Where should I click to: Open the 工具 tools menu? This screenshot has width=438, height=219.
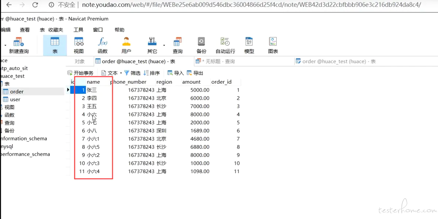78,30
